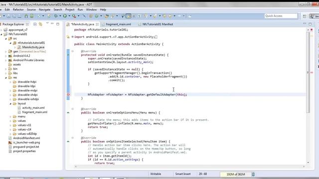Click the New Java Package icon

(x=91, y=16)
